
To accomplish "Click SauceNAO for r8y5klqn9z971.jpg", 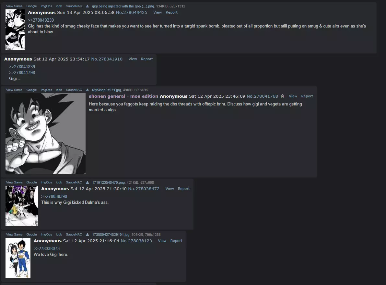I will (x=74, y=90).
